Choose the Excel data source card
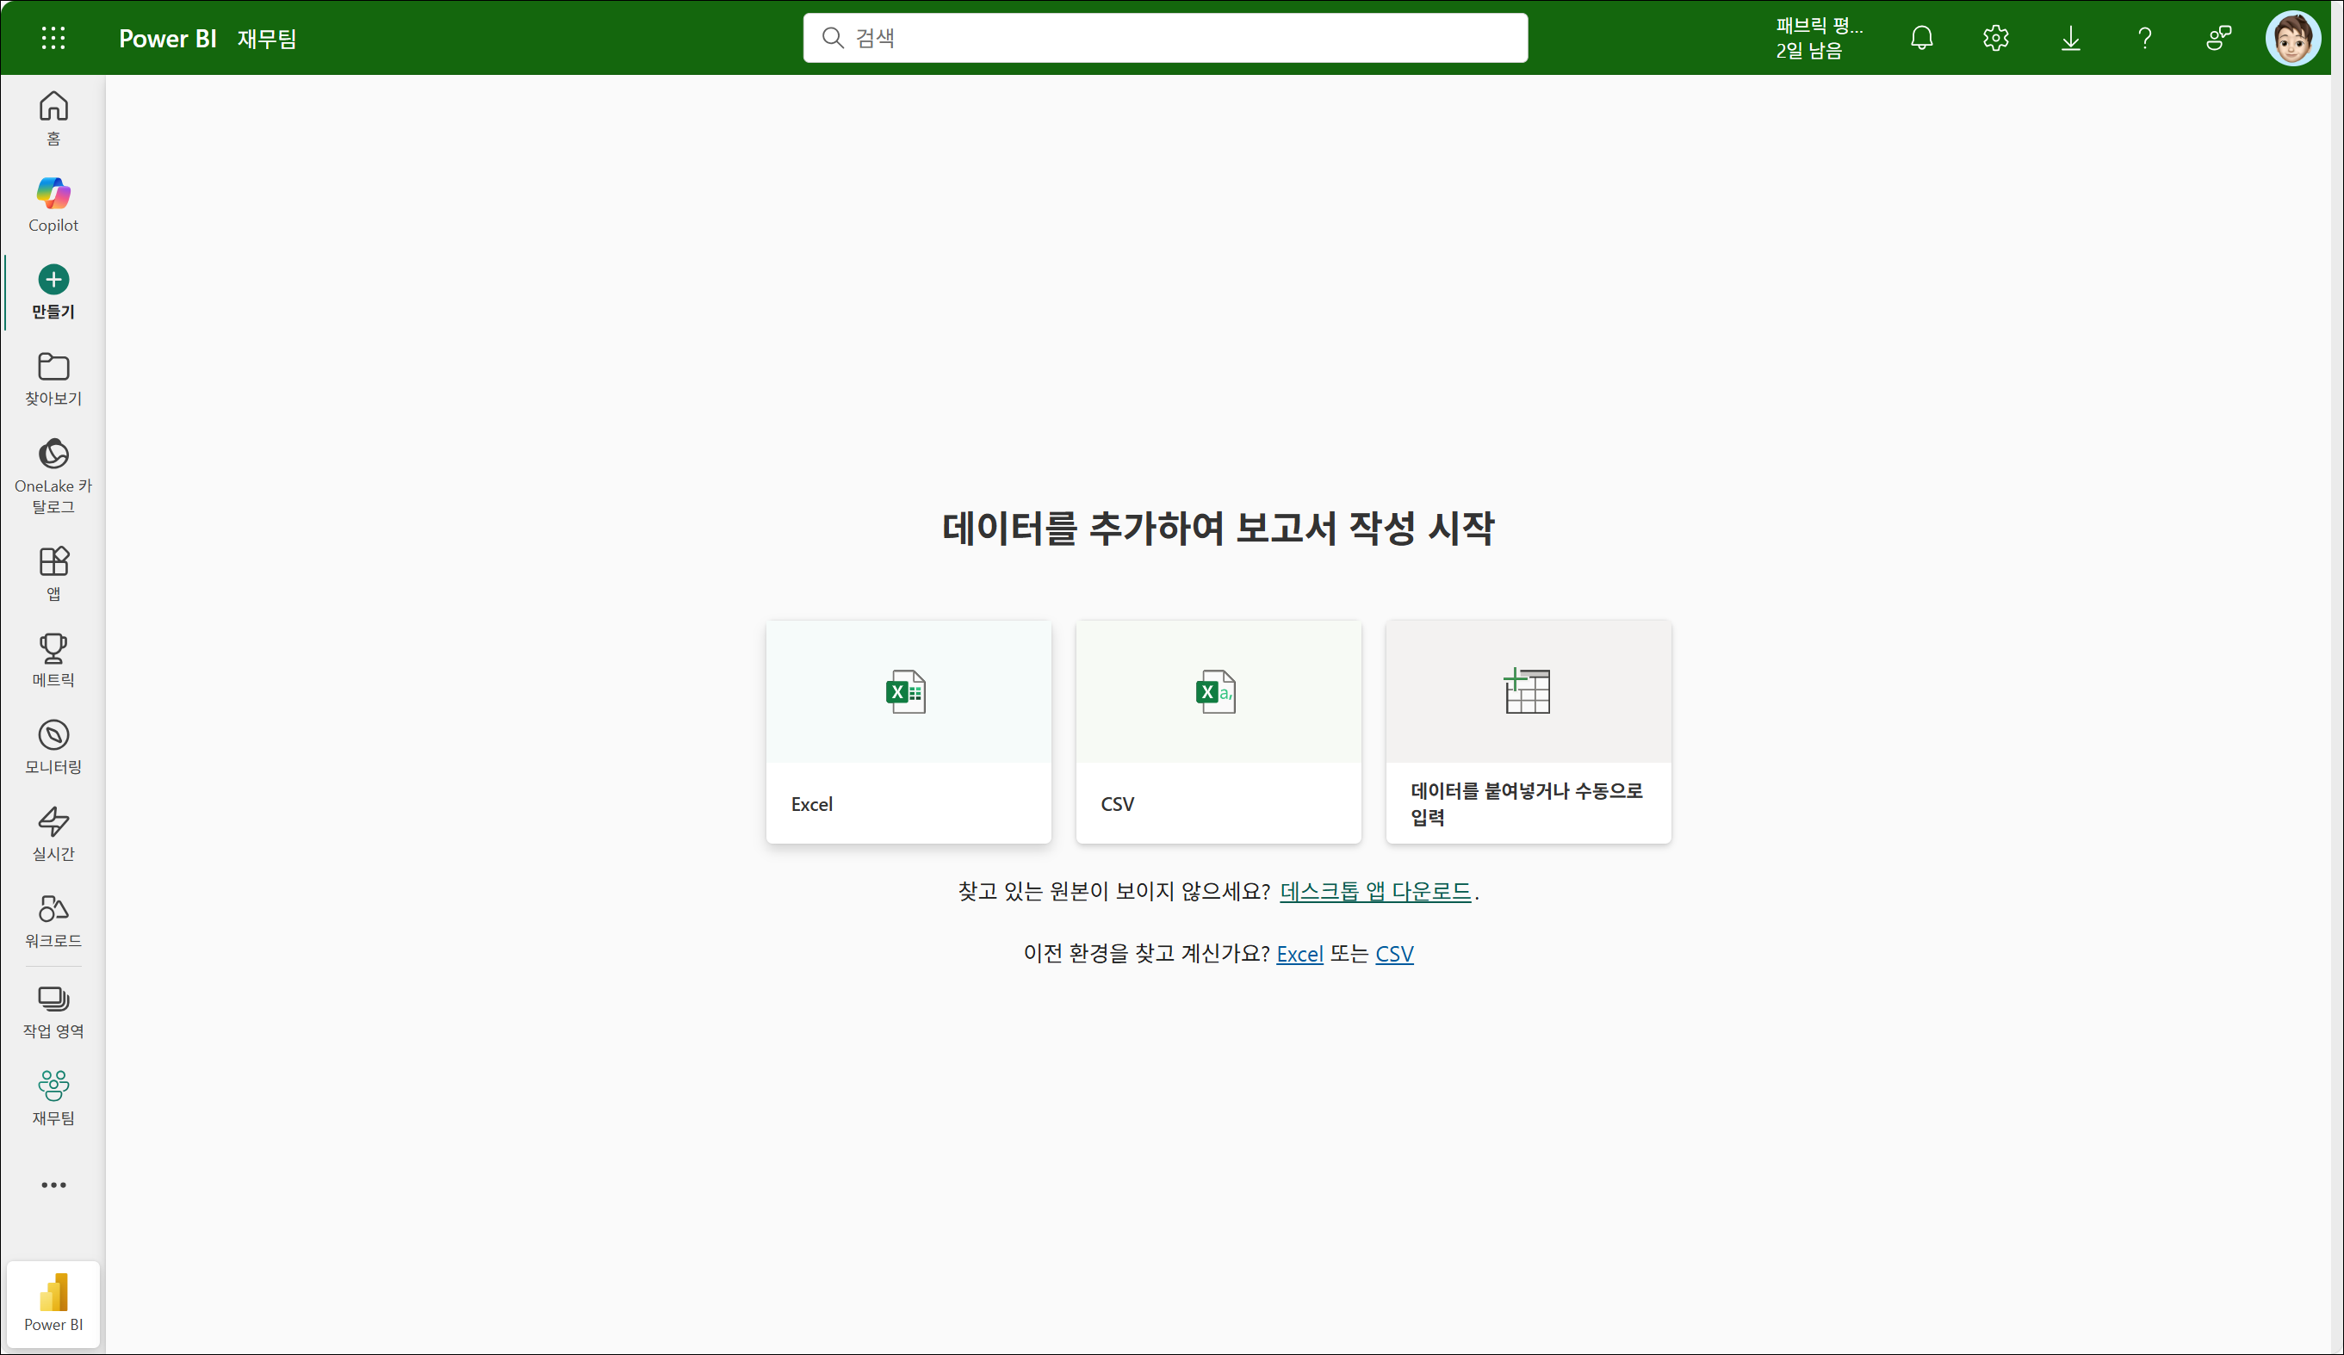This screenshot has height=1355, width=2344. [x=908, y=732]
